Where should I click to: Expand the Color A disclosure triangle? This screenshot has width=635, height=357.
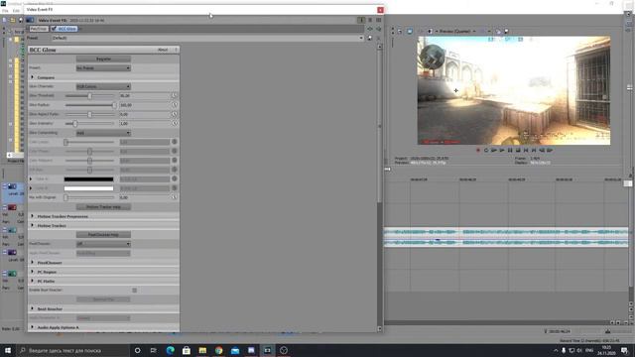tap(31, 178)
